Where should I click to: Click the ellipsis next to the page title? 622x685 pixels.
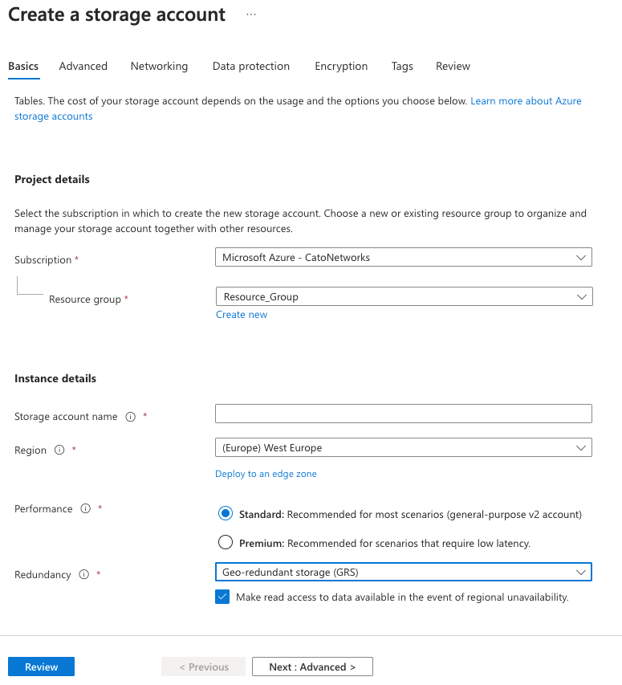click(251, 14)
